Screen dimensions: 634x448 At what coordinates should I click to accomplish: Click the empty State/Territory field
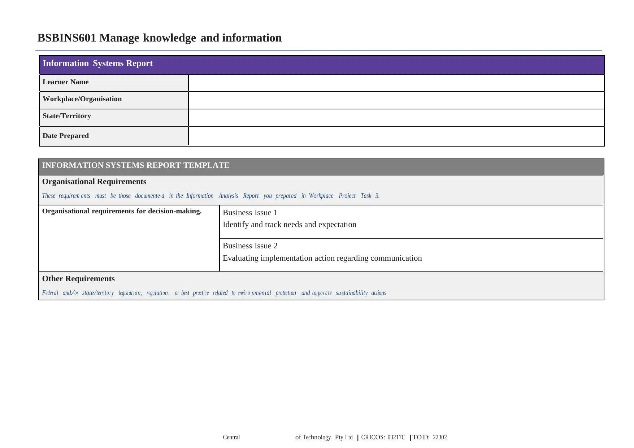396,118
